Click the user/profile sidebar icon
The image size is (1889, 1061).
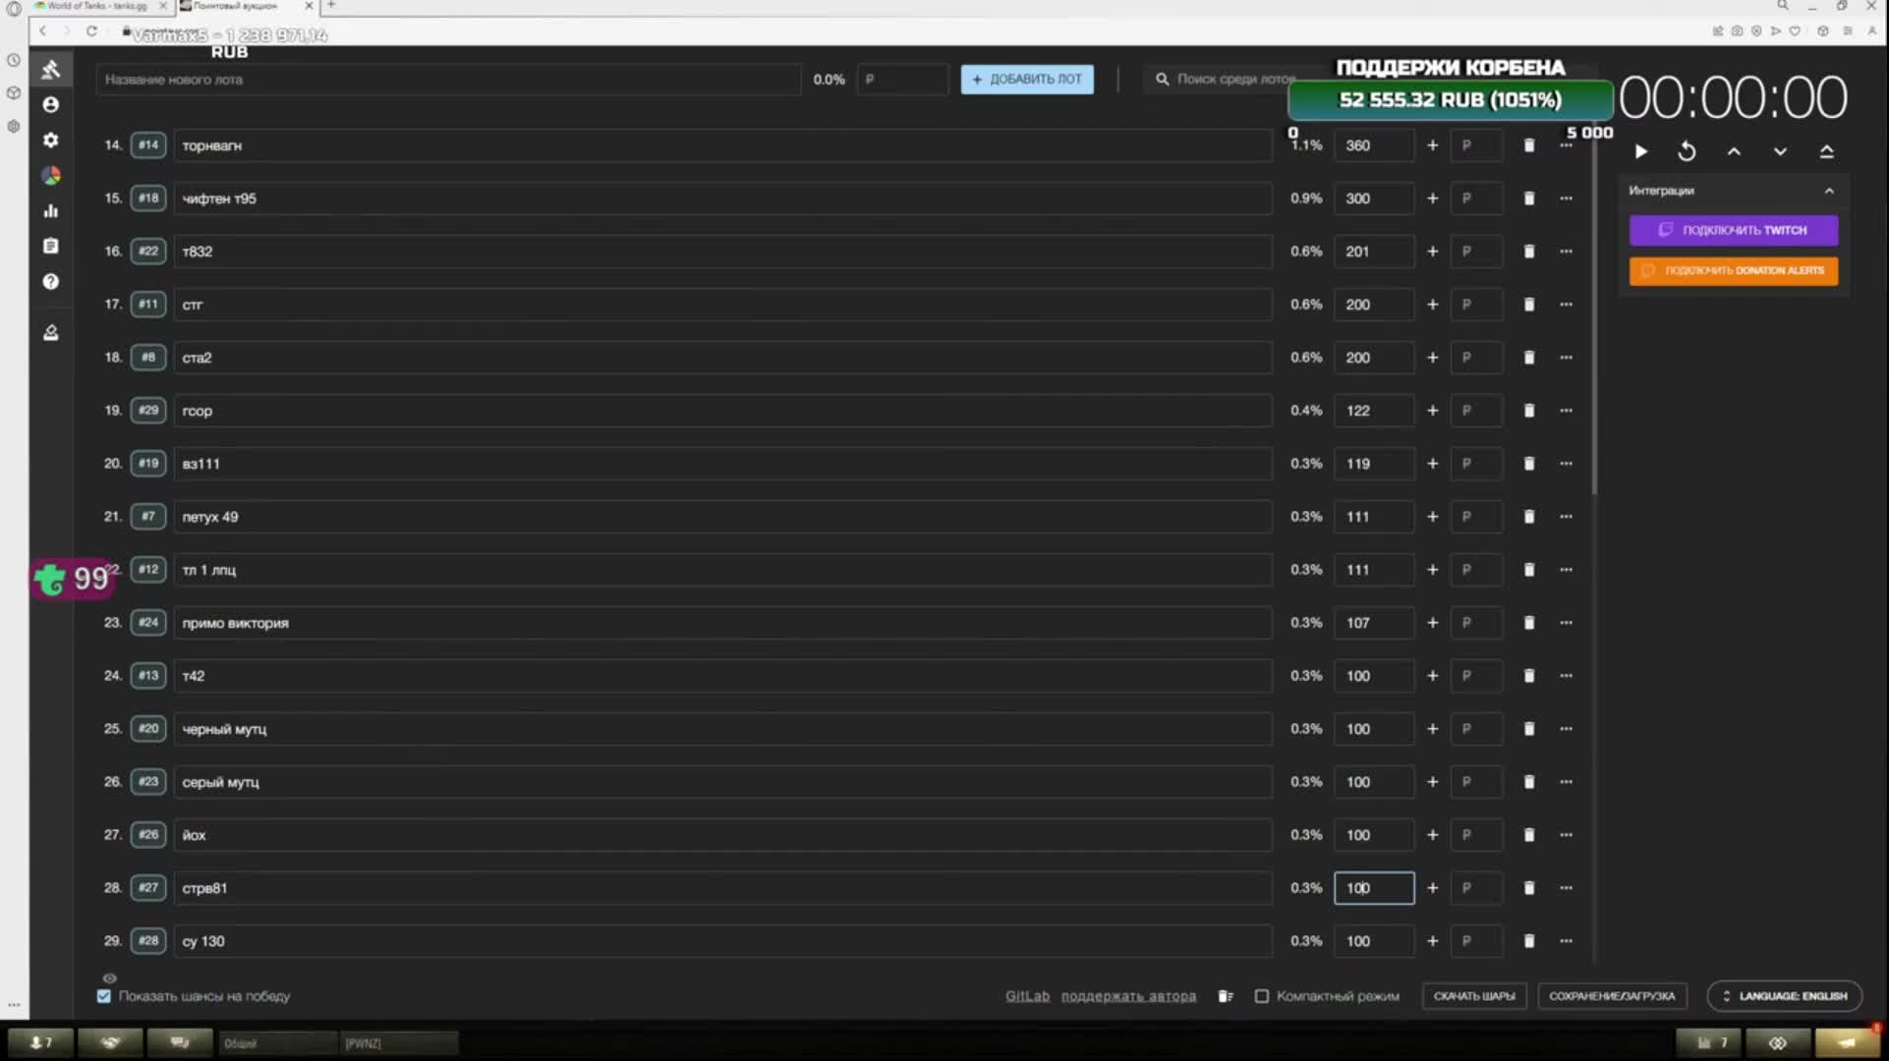50,104
